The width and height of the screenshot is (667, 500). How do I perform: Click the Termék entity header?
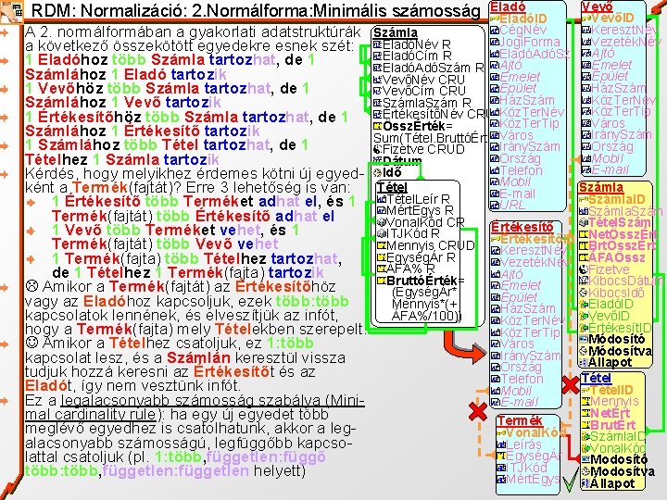pyautogui.click(x=520, y=421)
